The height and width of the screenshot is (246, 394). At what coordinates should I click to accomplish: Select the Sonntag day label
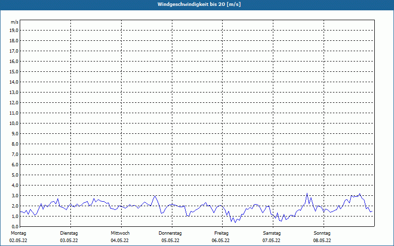322,233
